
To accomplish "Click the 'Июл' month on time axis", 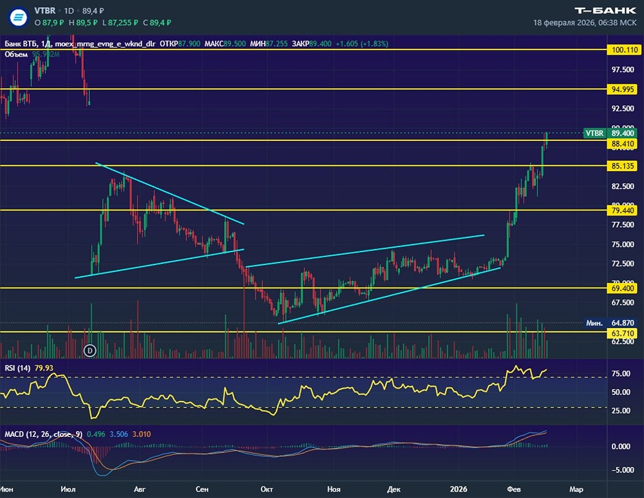I will [68, 489].
